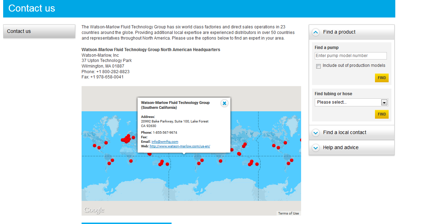Click phone number +1 800-282-8823 text
431x224 pixels.
(x=113, y=71)
